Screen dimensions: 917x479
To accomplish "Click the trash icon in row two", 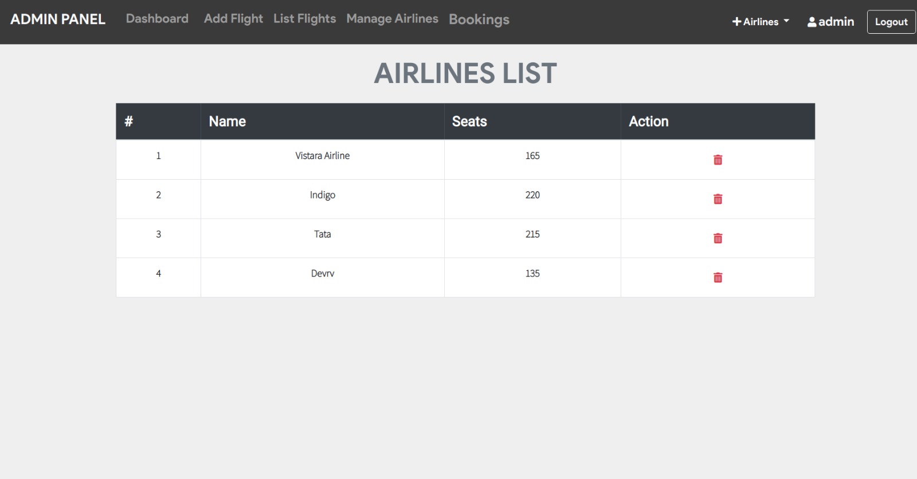I will coord(718,199).
